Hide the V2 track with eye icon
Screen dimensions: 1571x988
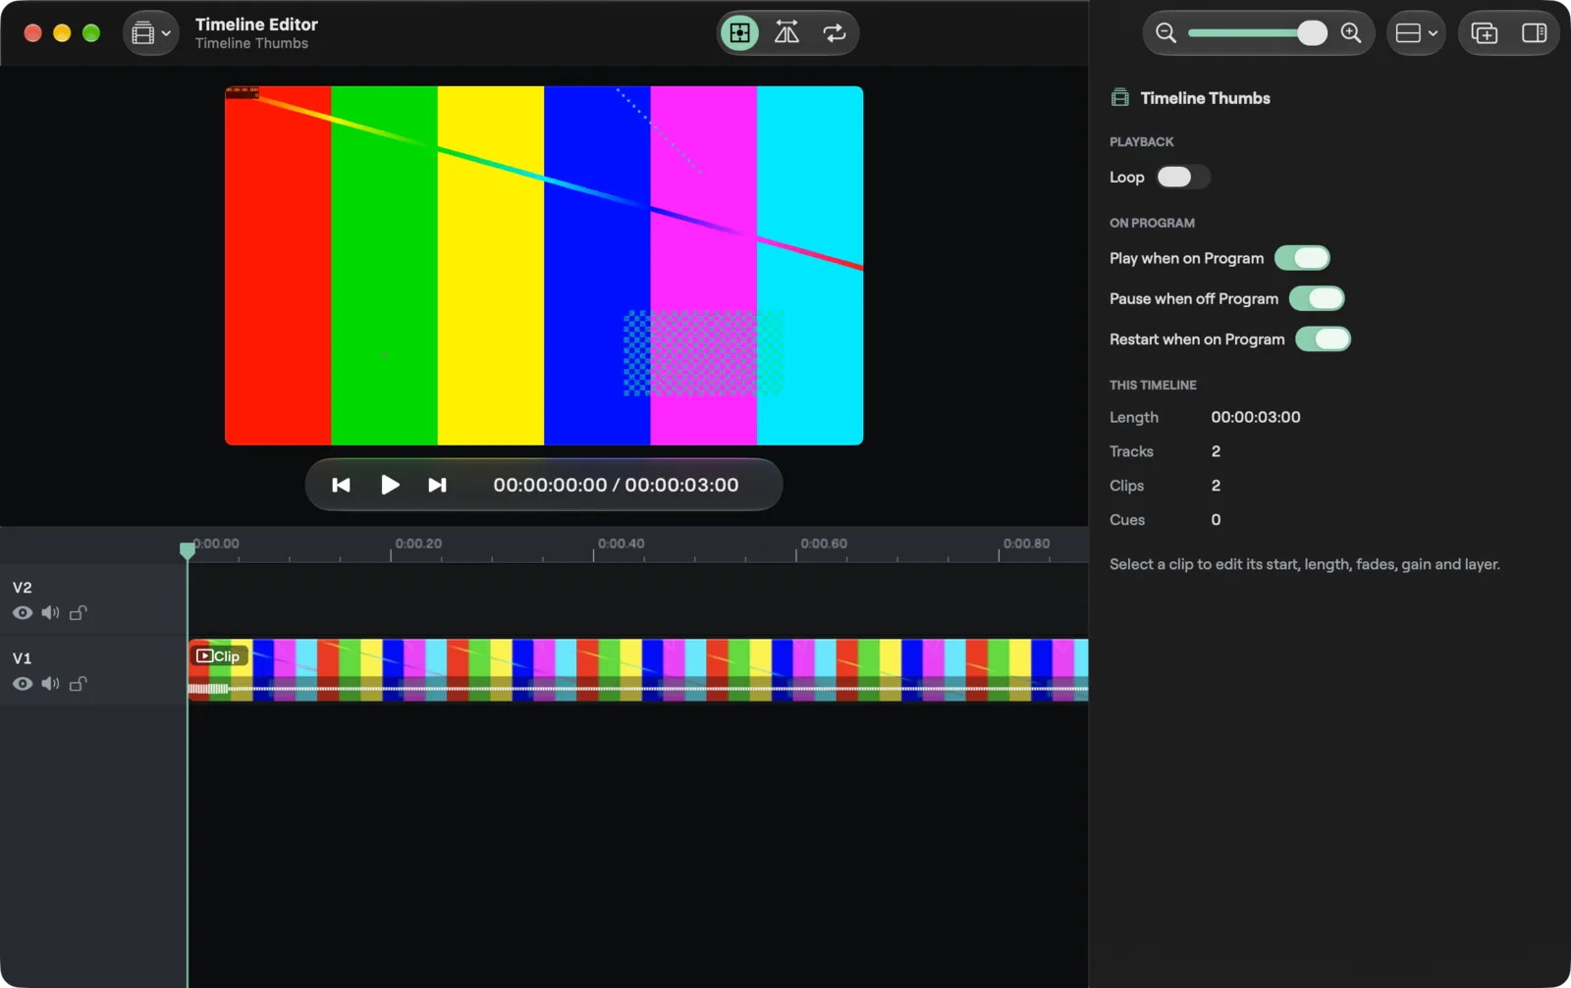[x=23, y=613]
